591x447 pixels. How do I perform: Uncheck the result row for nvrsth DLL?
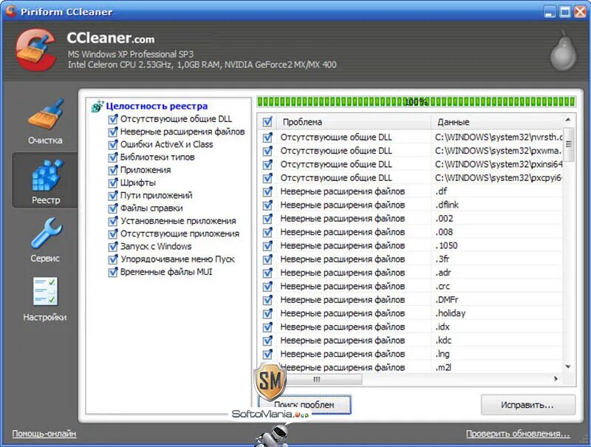267,137
